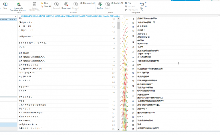Click the Close file icon

coord(42,3)
